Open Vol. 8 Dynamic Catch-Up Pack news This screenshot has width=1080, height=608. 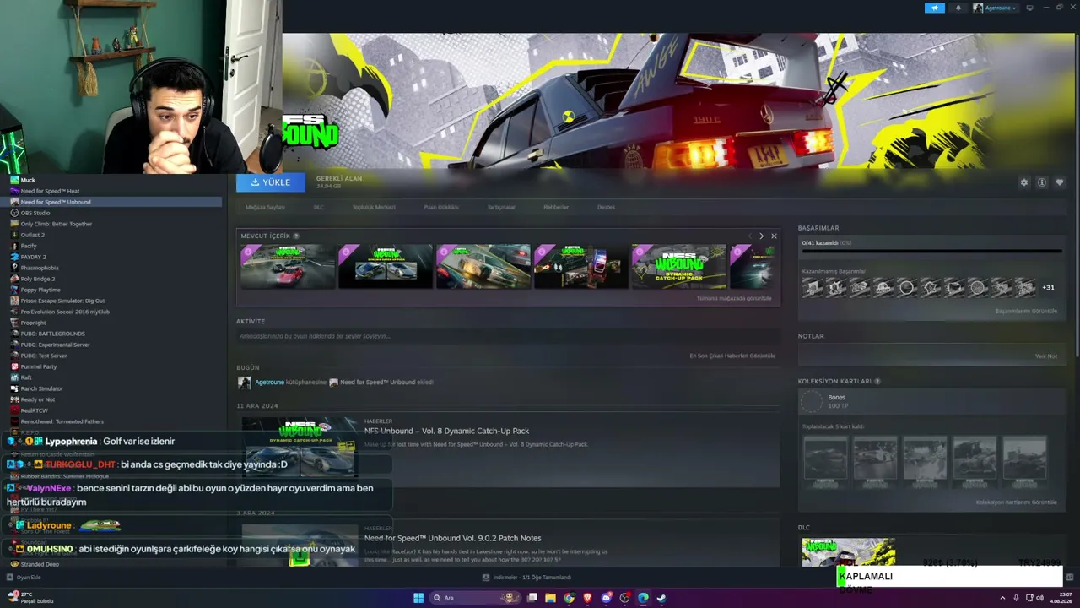coord(447,431)
